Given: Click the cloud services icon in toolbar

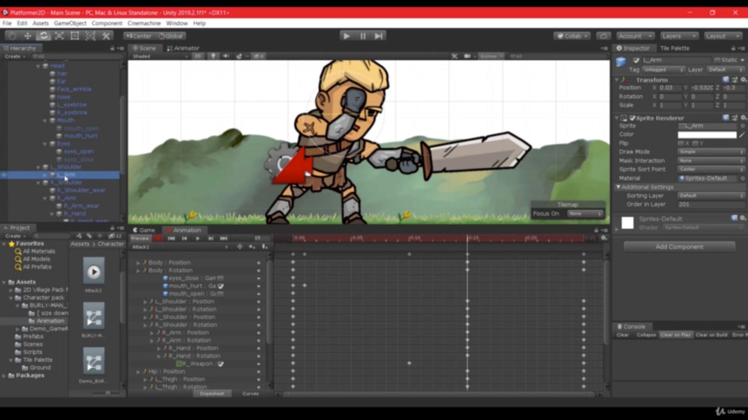Looking at the screenshot, I should (603, 36).
